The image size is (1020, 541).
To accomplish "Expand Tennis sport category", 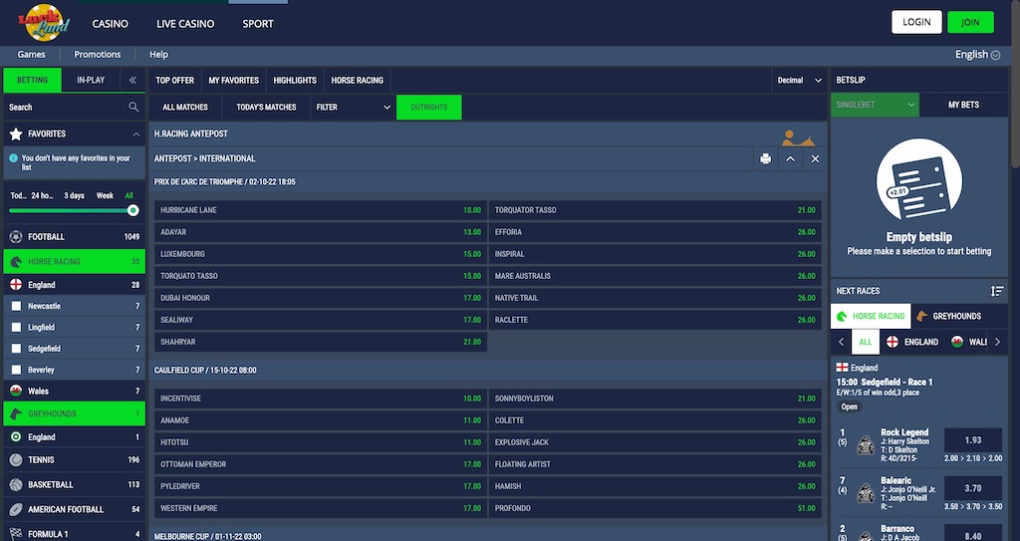I will coord(74,459).
